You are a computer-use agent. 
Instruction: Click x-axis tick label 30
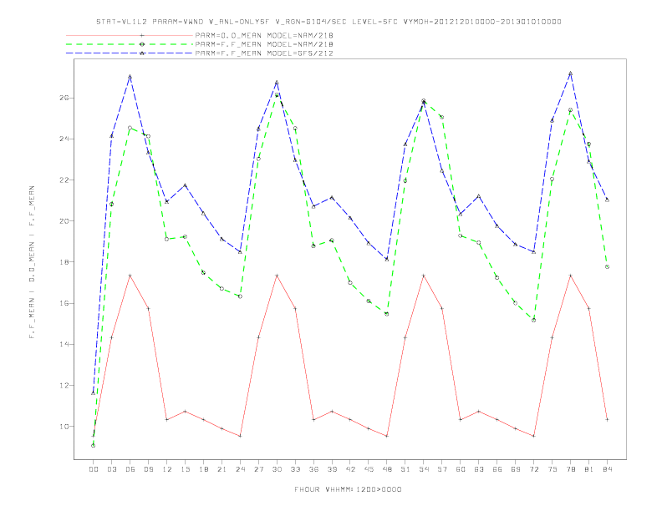[277, 469]
